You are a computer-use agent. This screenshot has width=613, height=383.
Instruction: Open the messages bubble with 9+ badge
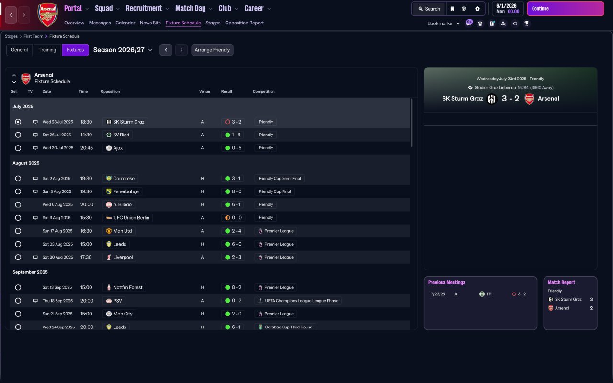pyautogui.click(x=469, y=23)
